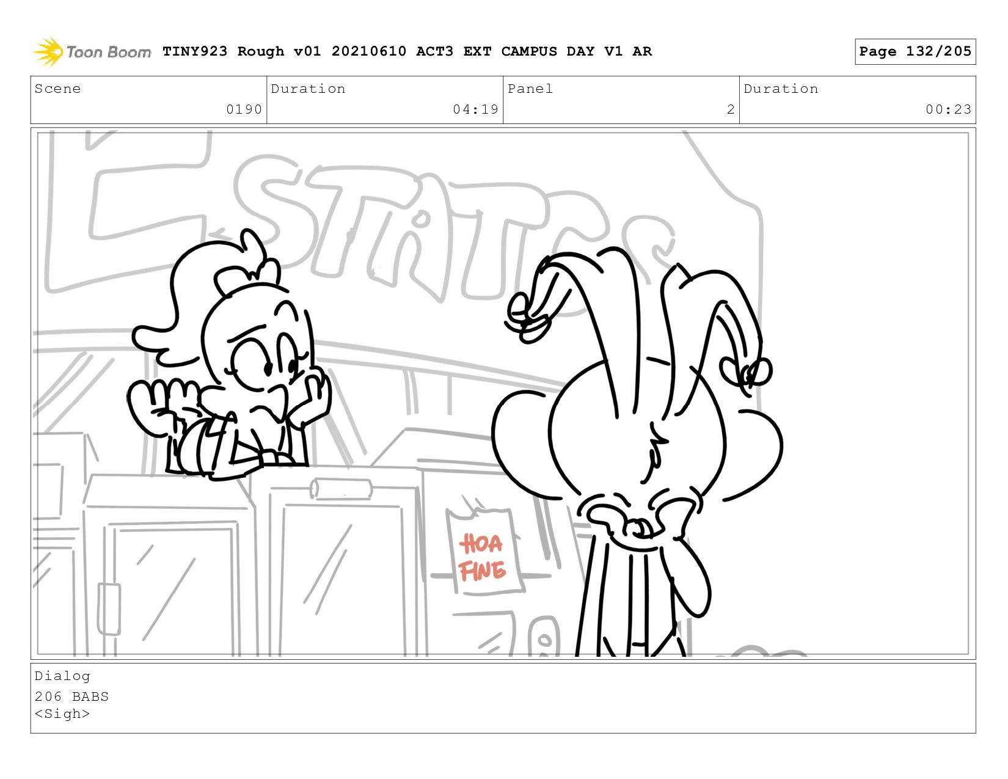Click the dialog line '206 BABS'

[71, 697]
